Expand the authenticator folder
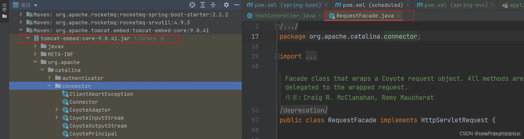Screen dimensions: 524x139 pos(49,78)
